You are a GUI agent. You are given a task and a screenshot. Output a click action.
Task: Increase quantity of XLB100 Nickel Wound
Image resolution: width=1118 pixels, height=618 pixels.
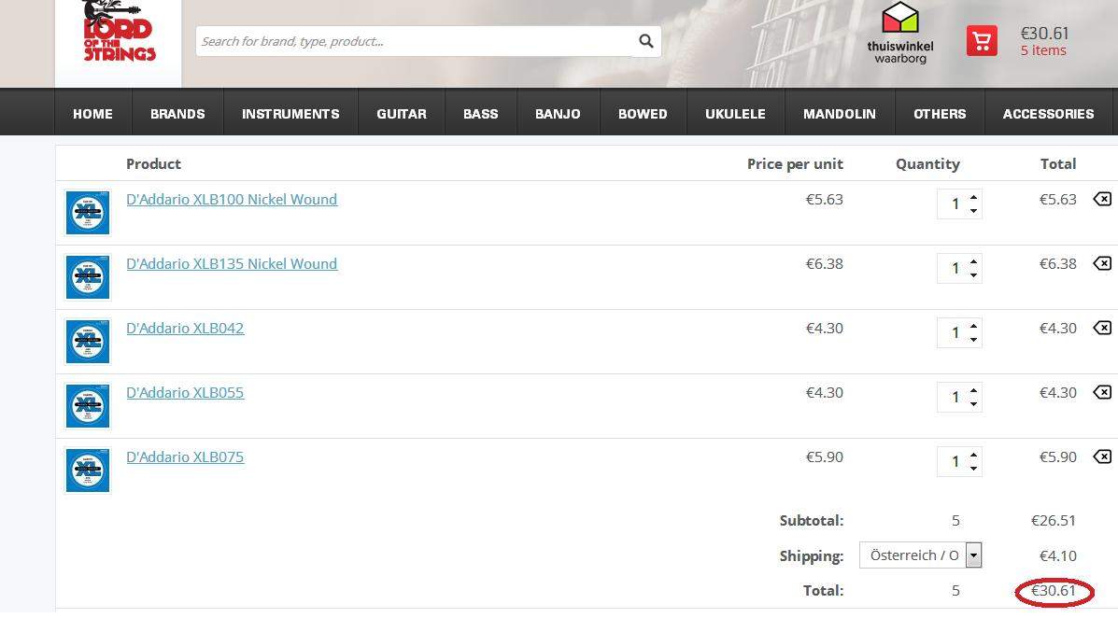[x=973, y=198]
